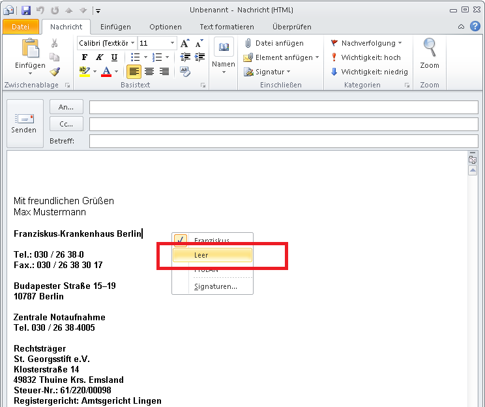
Task: Expand the Nachverfolgung dropdown
Action: pyautogui.click(x=400, y=43)
